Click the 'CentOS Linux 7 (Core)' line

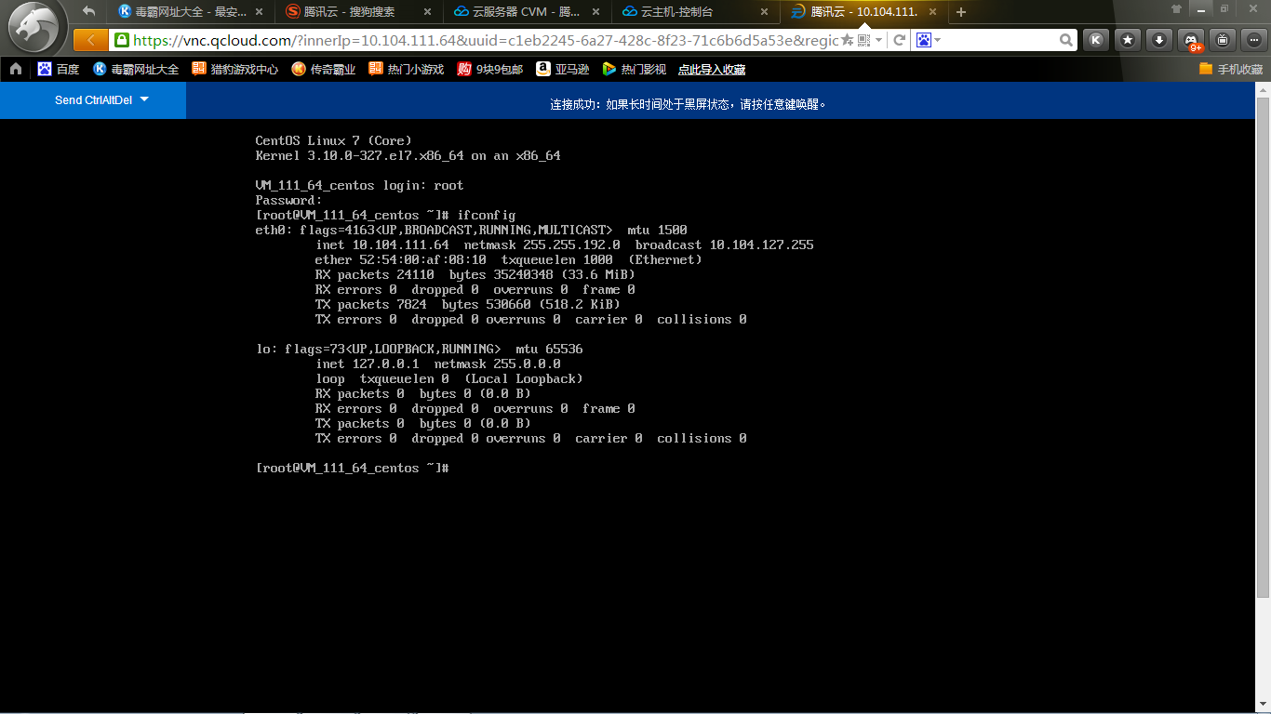333,140
